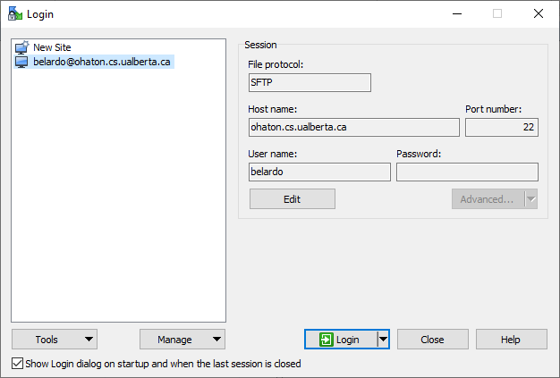Focus the Password field
560x378 pixels.
point(467,172)
